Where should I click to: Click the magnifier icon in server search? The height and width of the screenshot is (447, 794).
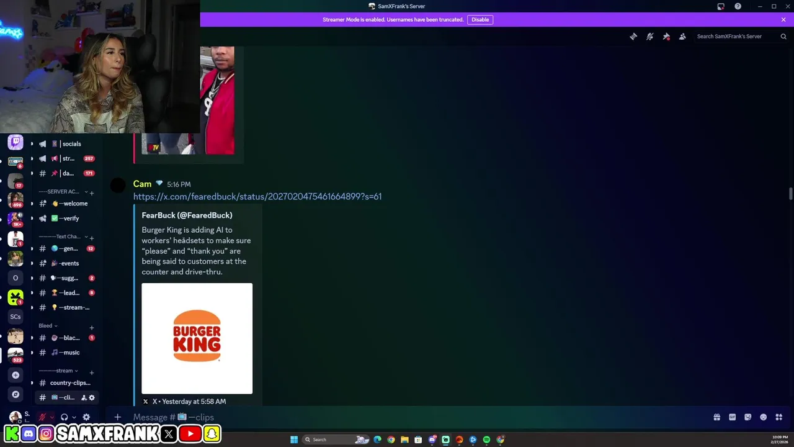(x=783, y=37)
